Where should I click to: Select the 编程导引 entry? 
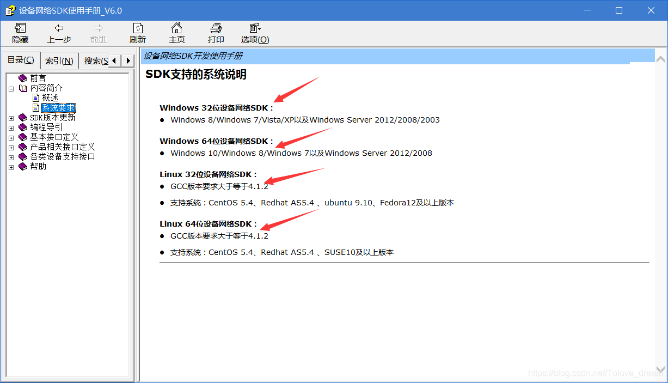pyautogui.click(x=46, y=127)
